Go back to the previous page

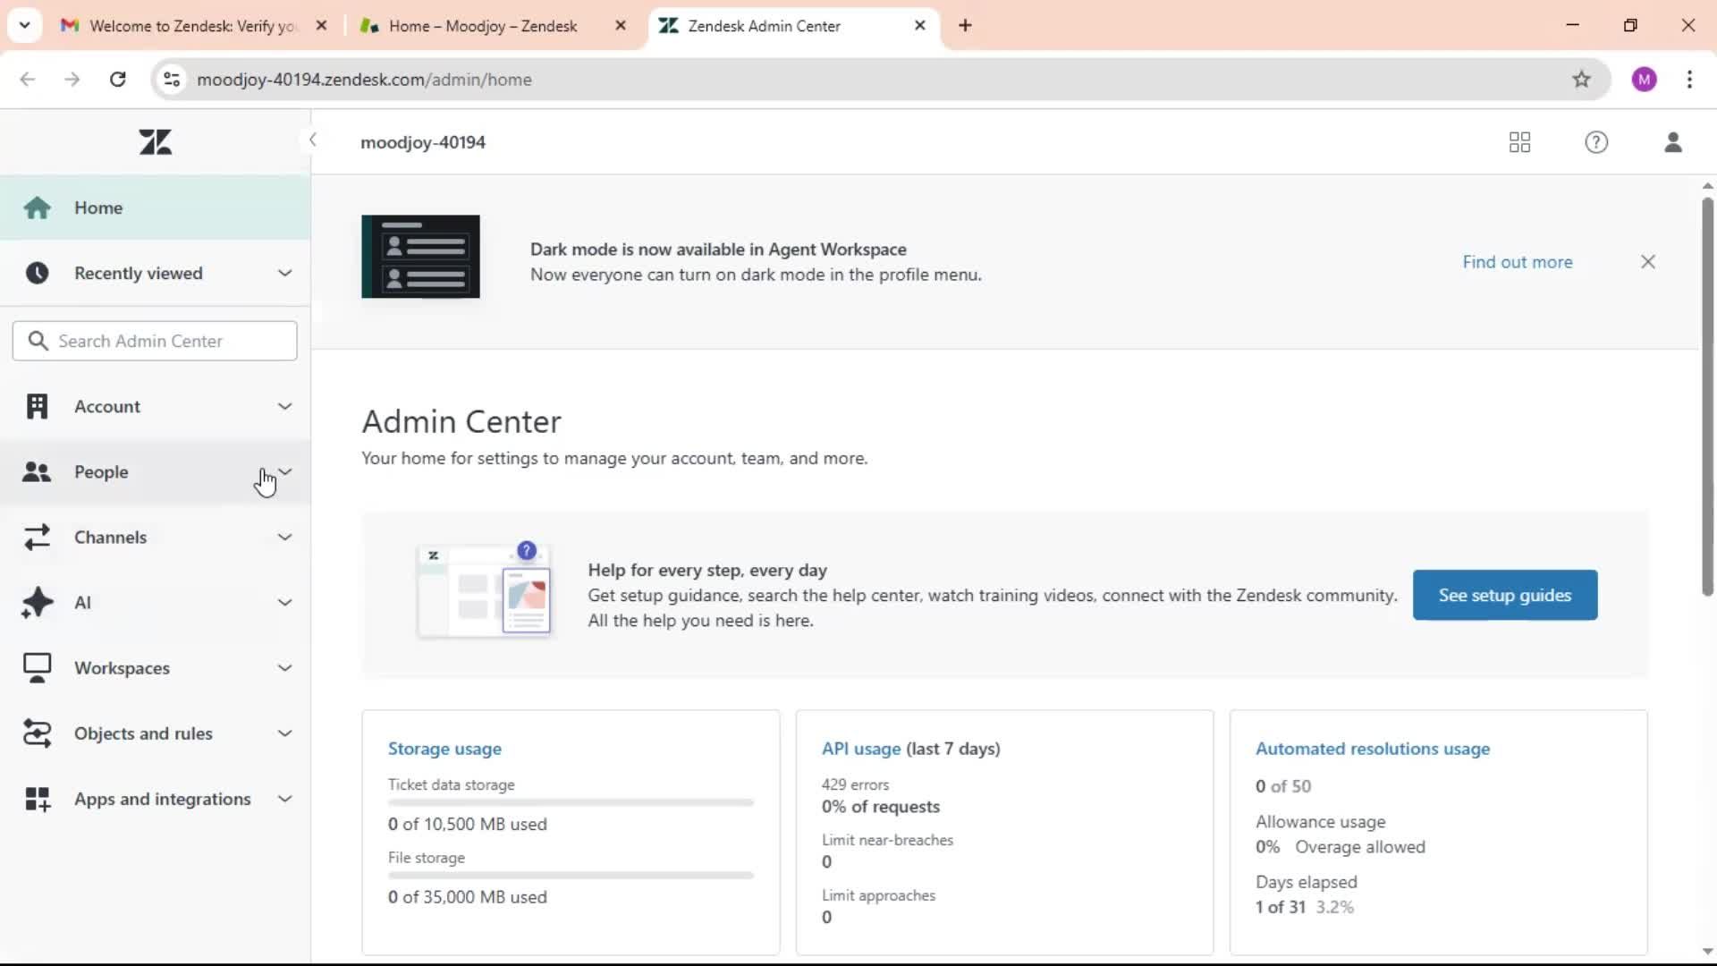(x=28, y=79)
